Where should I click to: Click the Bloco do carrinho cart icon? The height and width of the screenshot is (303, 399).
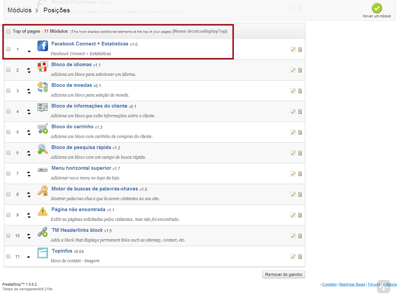pos(42,129)
